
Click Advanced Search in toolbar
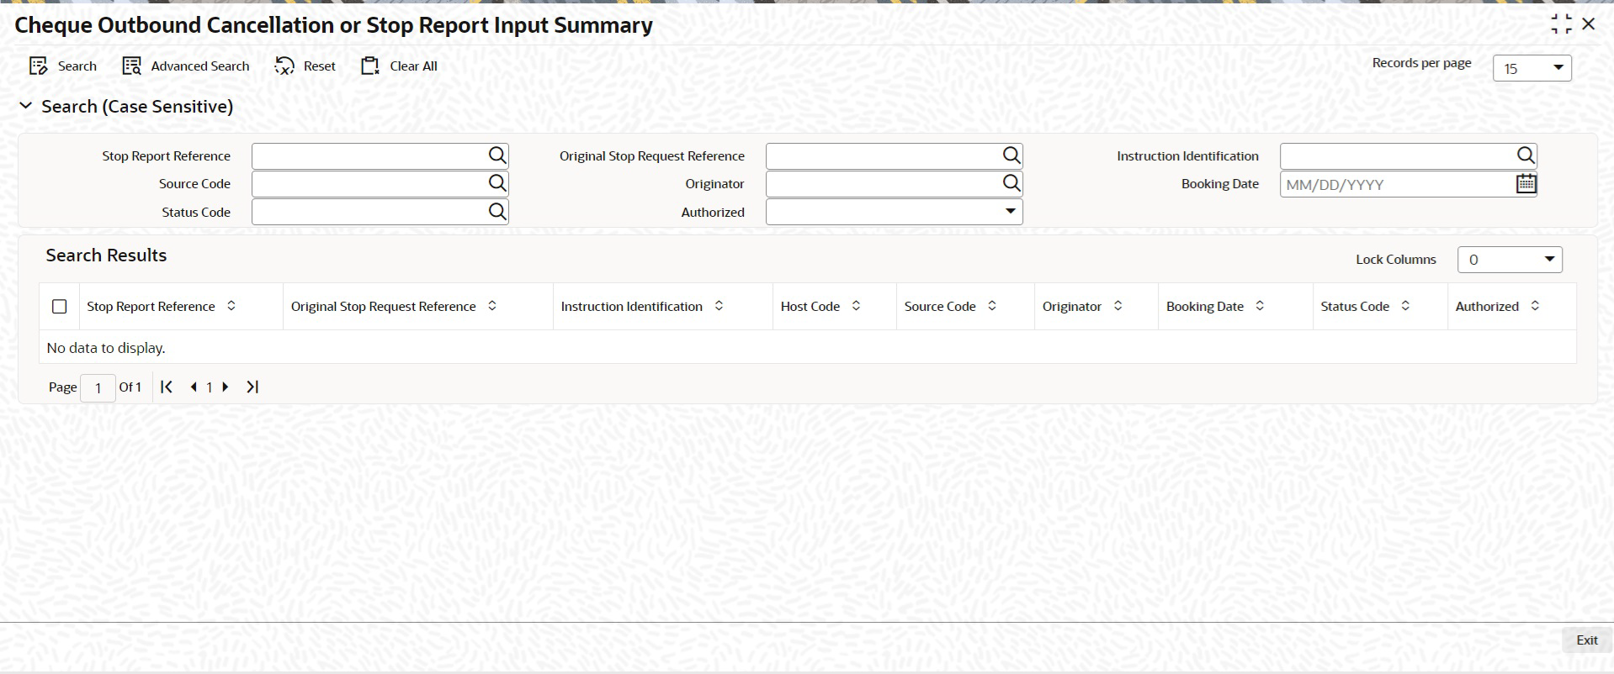[186, 66]
